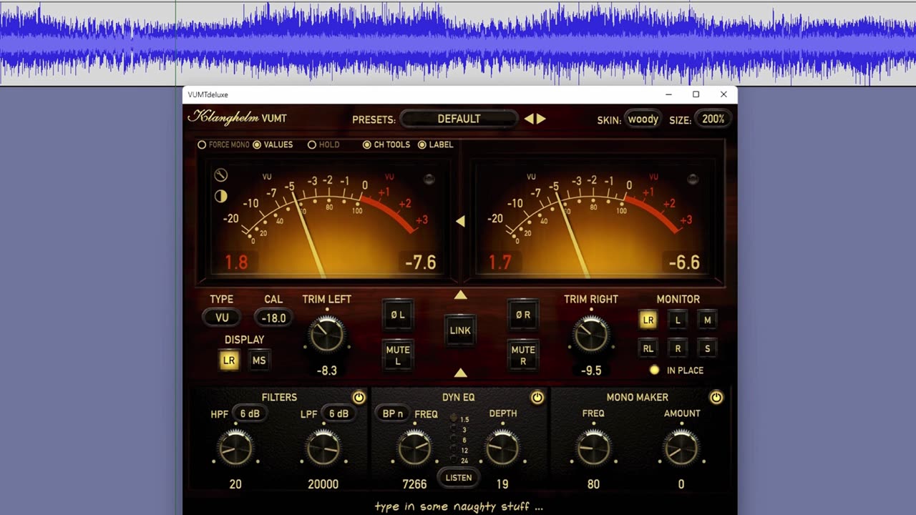Open the HPF 6 dB slope selector

(250, 414)
